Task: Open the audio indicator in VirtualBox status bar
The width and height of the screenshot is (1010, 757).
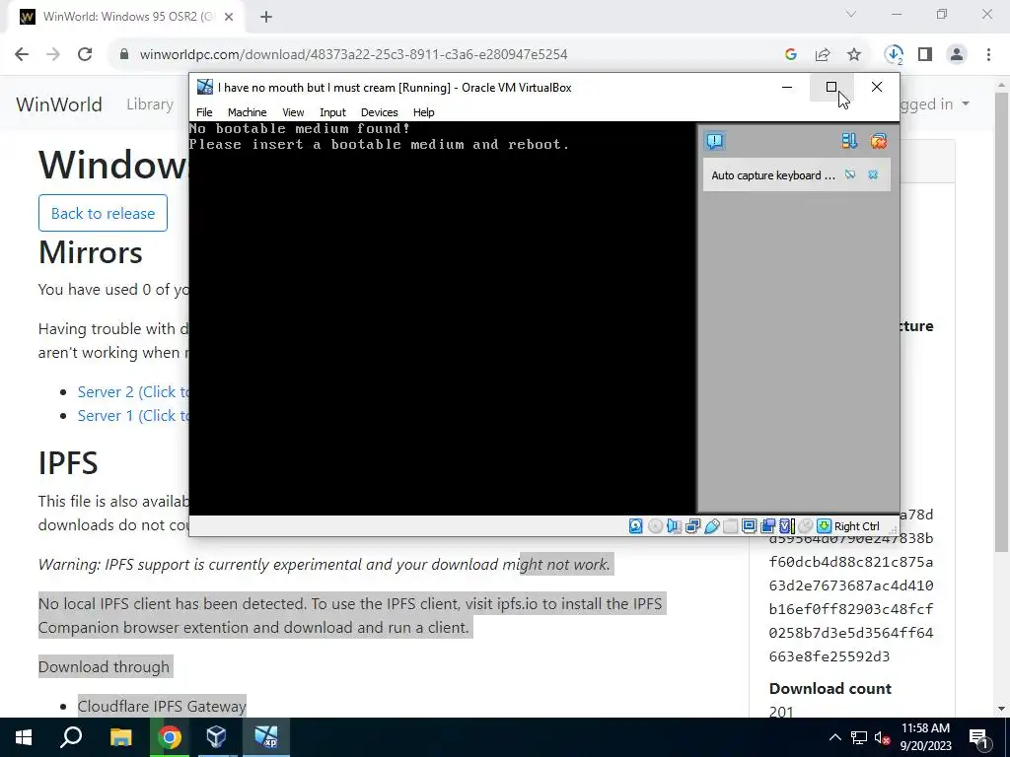Action: 674,526
